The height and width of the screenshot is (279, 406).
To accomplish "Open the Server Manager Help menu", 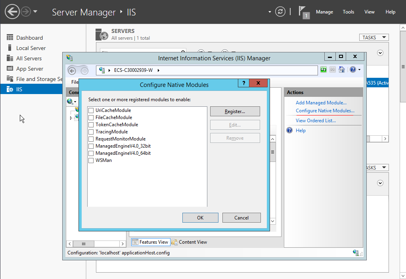I will 391,12.
